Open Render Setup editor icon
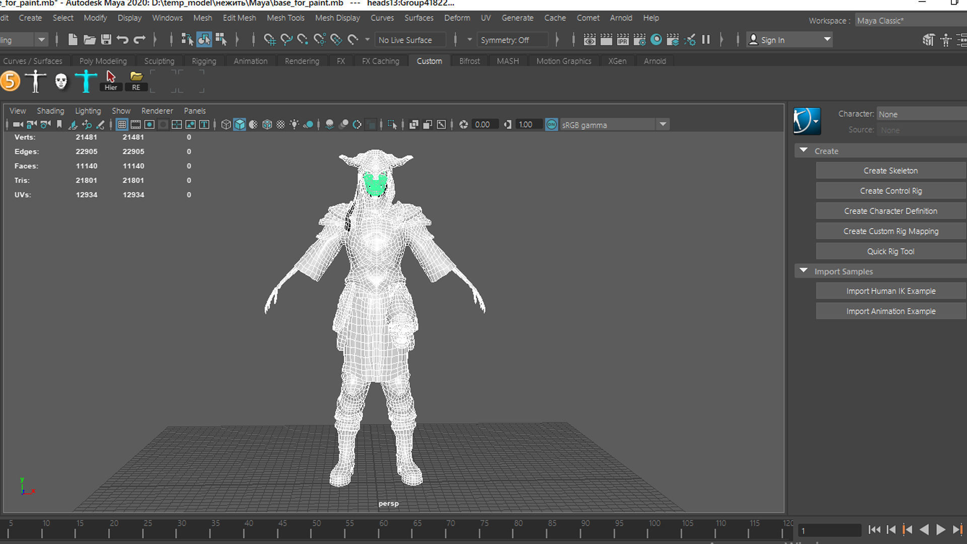 coord(673,40)
